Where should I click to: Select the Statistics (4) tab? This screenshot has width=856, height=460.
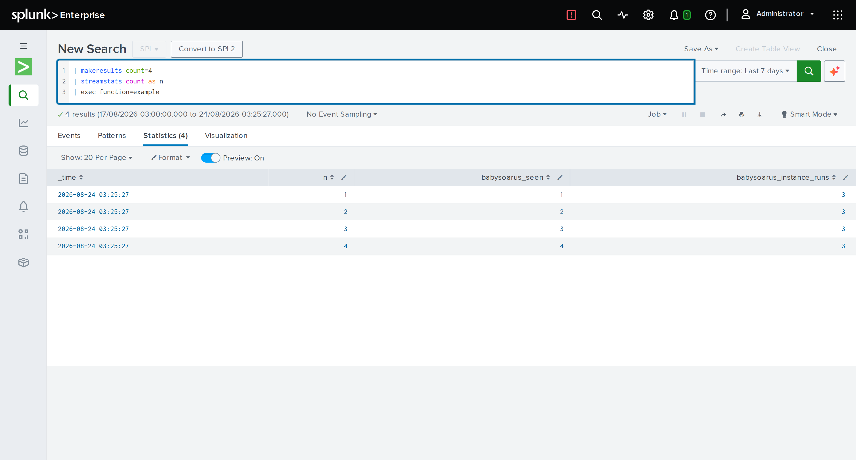(x=166, y=136)
